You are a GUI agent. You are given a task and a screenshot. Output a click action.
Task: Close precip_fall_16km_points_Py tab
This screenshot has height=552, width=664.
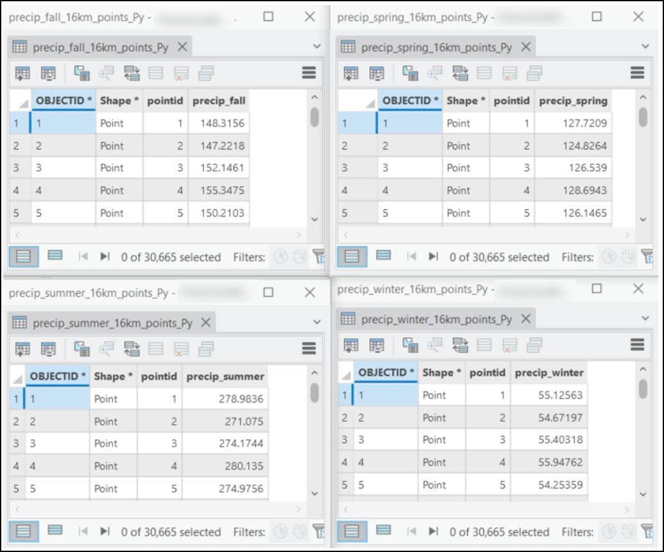[x=182, y=47]
